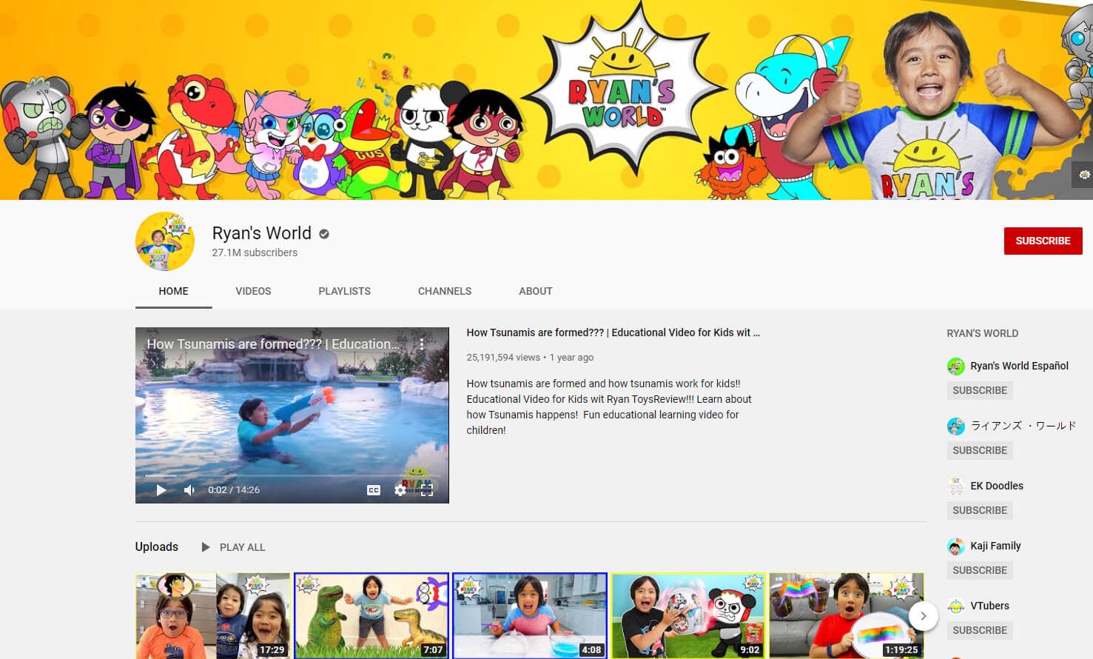
Task: Open the Uploads section heading
Action: [x=156, y=546]
